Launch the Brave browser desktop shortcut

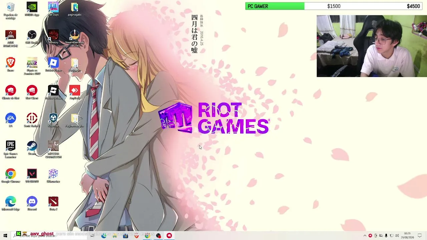[x=11, y=65]
